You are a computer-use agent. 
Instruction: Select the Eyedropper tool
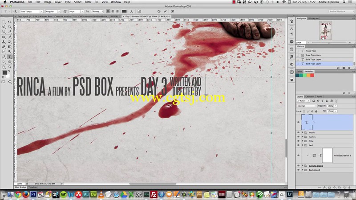[9, 32]
